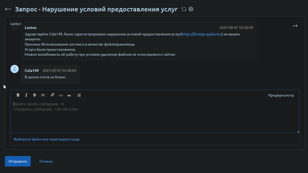Apply strikethrough formatting
The height and width of the screenshot is (173, 308).
pyautogui.click(x=35, y=95)
